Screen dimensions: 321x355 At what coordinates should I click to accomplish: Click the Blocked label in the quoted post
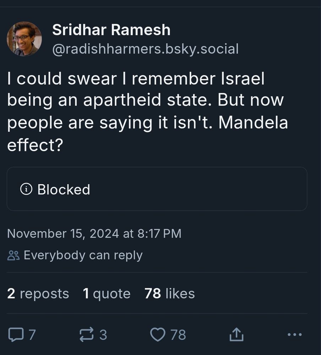click(64, 189)
